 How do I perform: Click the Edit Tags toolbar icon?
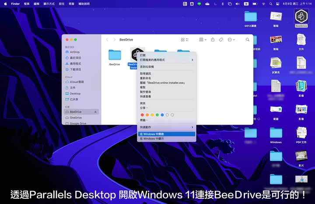[x=221, y=40]
